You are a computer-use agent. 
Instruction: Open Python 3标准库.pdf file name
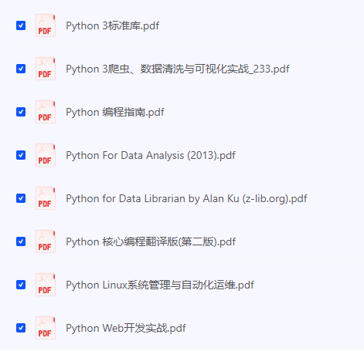112,25
